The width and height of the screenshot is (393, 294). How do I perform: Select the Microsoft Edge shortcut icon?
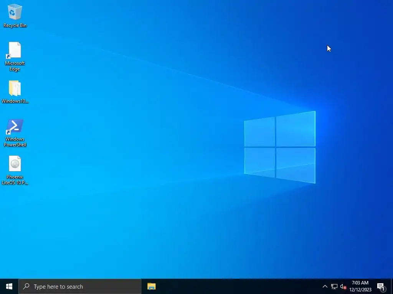click(15, 57)
